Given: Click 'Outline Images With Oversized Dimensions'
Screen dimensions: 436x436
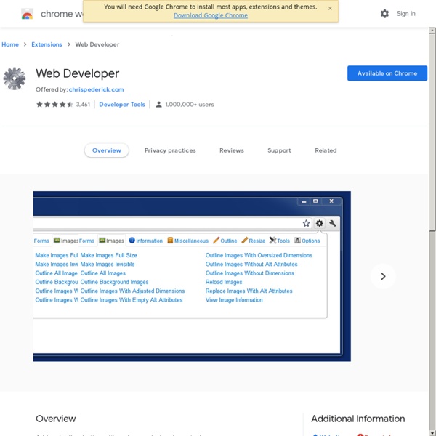Looking at the screenshot, I should point(259,255).
